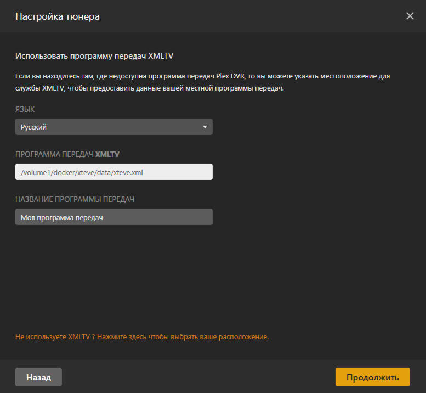This screenshot has width=426, height=393.
Task: Click the footer bar between Назад and Продолжить
Action: click(197, 377)
